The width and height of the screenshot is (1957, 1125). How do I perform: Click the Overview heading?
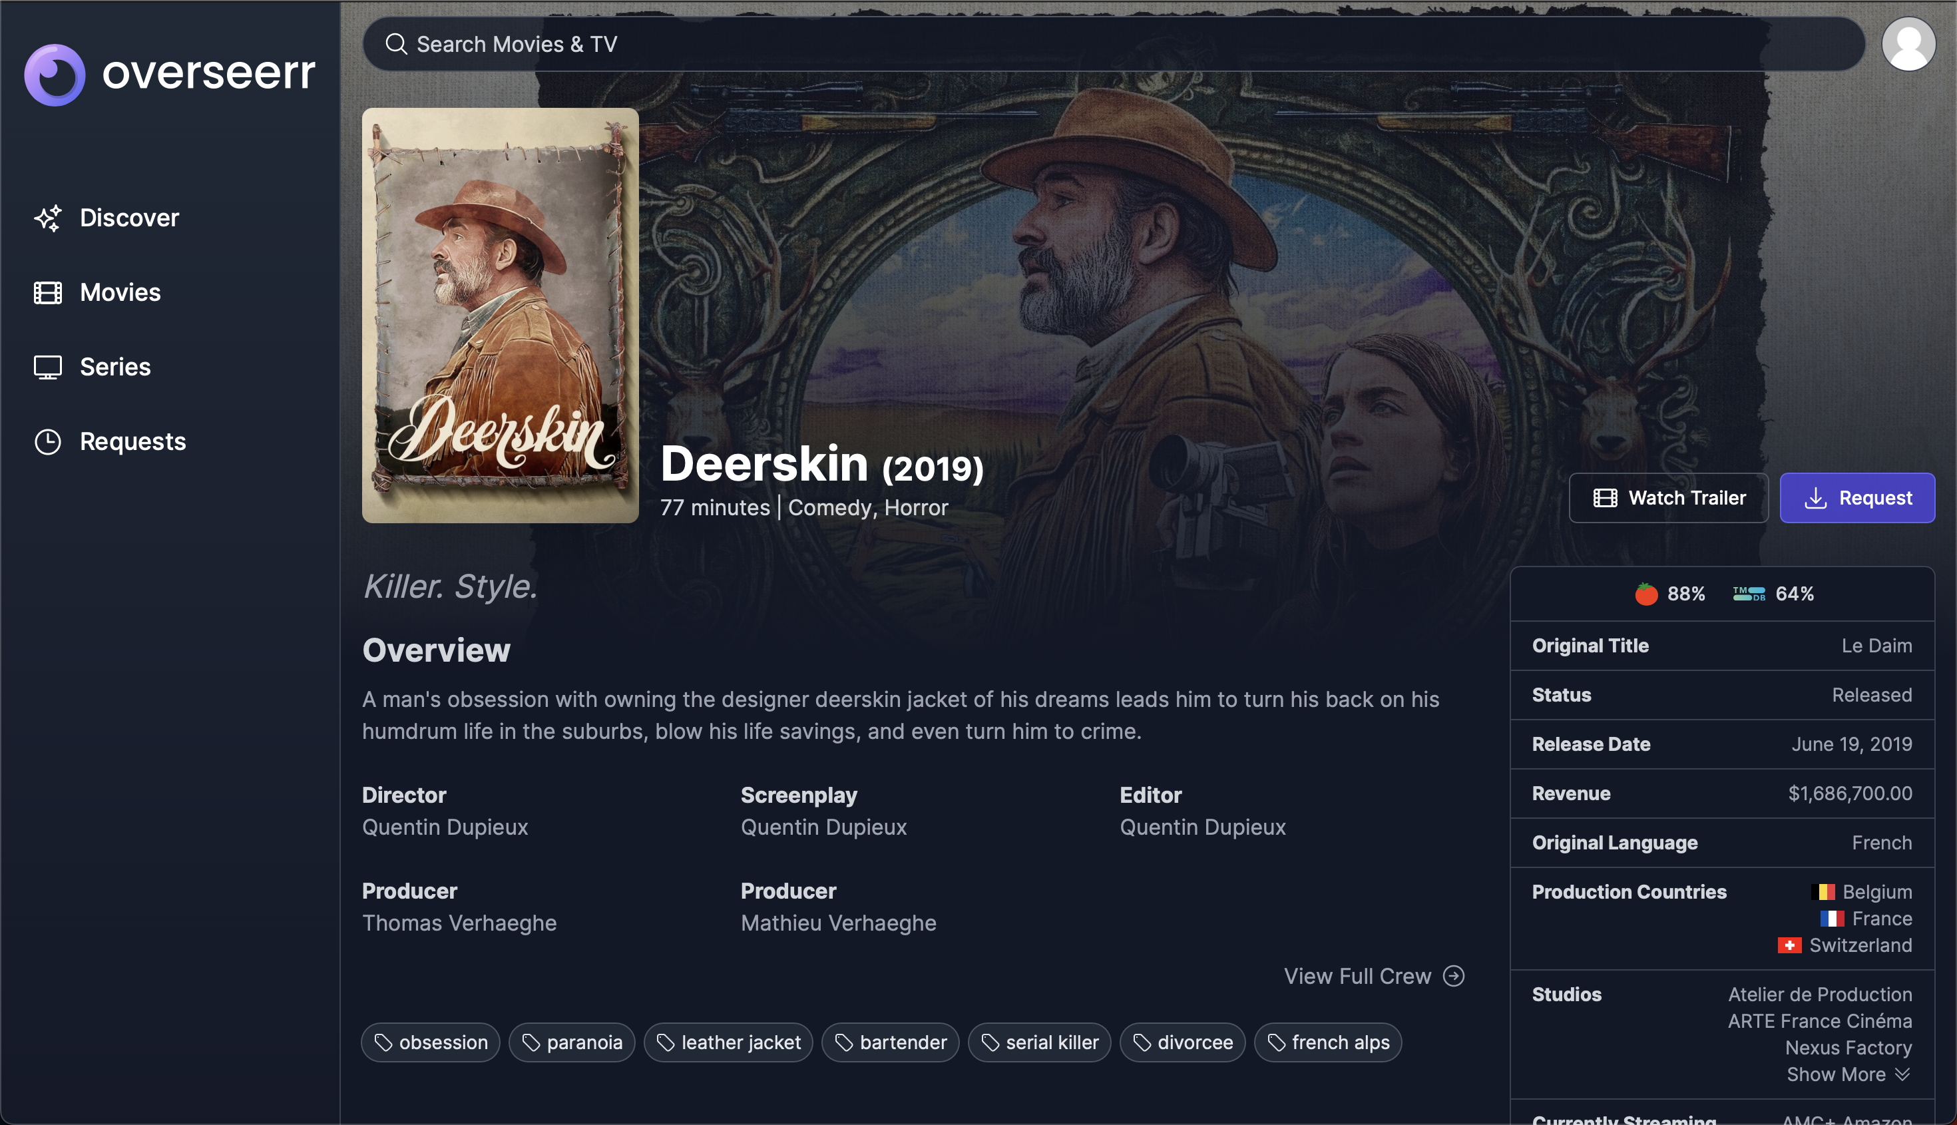437,650
